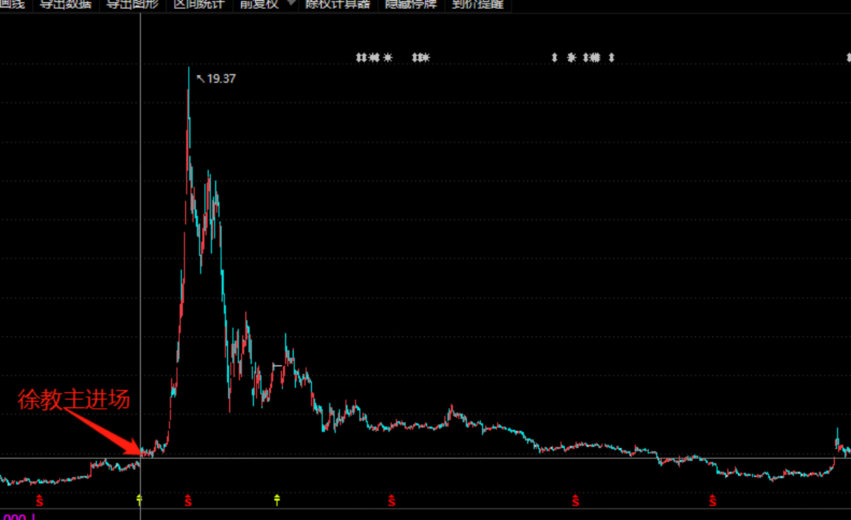This screenshot has width=851, height=520.
Task: Click the leftmost red S marker
Action: pyautogui.click(x=39, y=500)
